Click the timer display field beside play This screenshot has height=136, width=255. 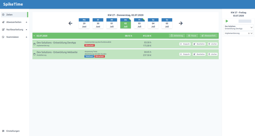pos(245,21)
